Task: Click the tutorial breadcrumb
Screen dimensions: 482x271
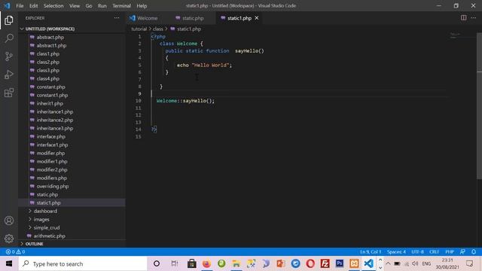Action: coord(139,29)
